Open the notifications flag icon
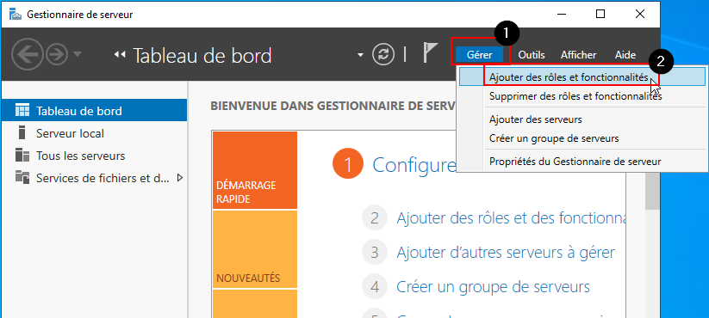Viewport: 709px width, 318px height. 430,52
